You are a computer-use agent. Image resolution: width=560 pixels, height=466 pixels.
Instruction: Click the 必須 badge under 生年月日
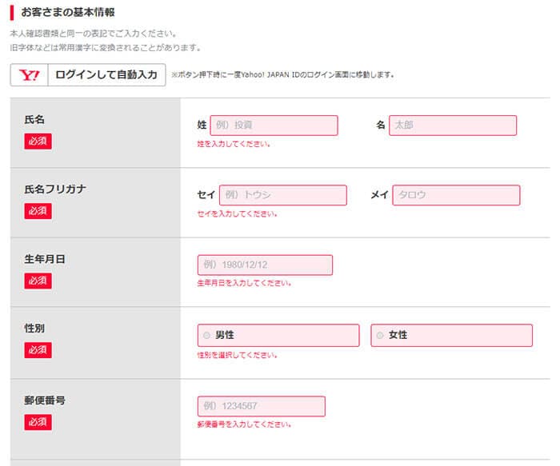pyautogui.click(x=38, y=281)
